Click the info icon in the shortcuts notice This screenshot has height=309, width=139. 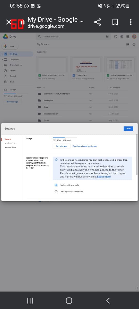pyautogui.click(x=56, y=160)
